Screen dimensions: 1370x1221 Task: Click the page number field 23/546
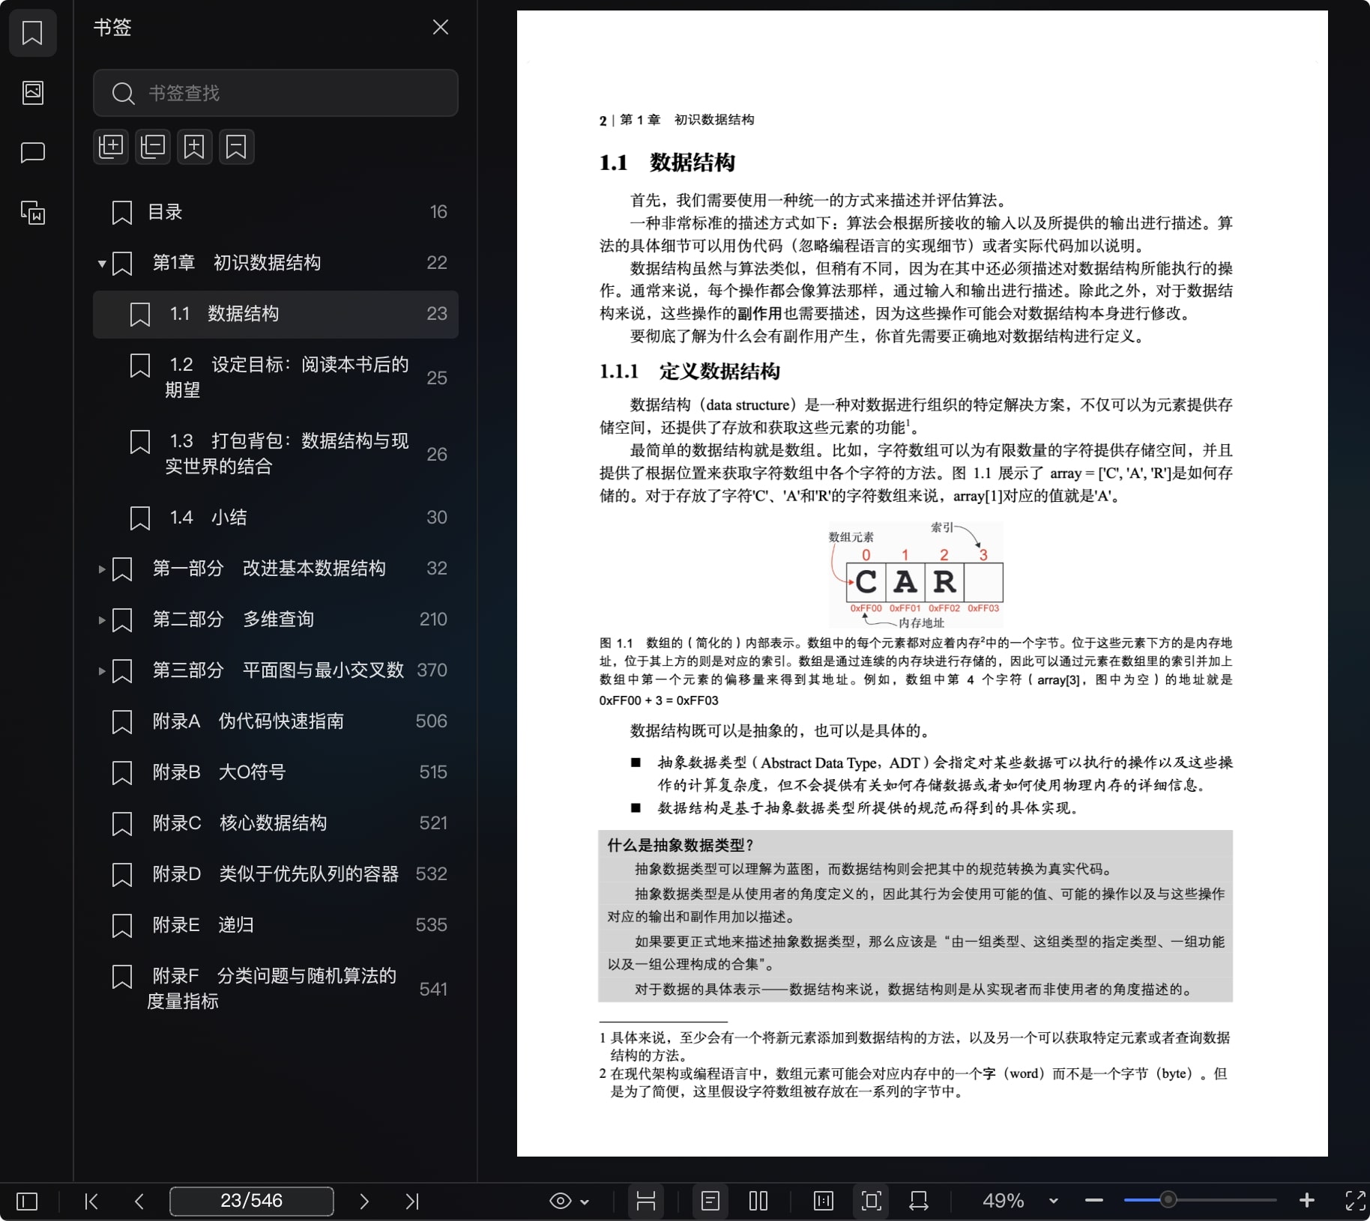252,1201
